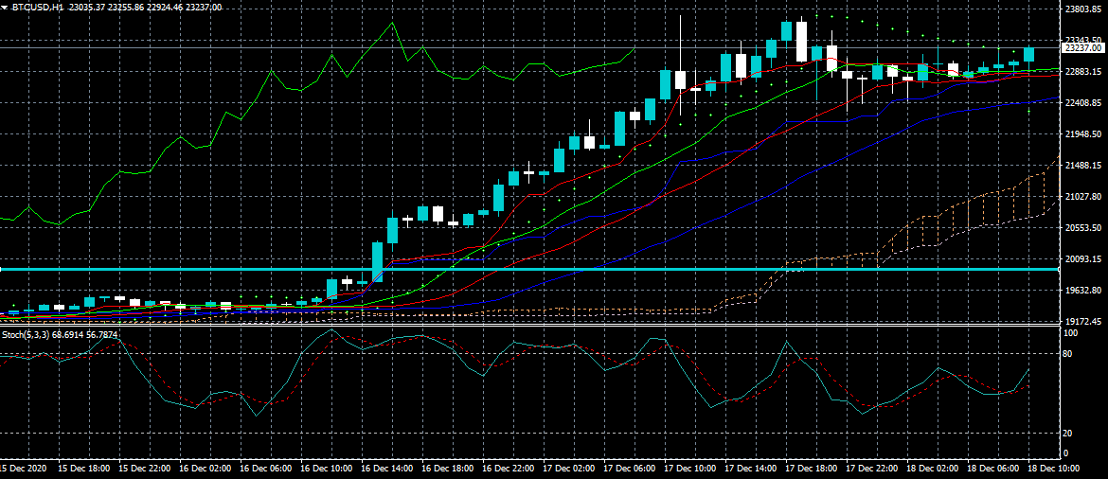Click the 23803.85 price axis label
The width and height of the screenshot is (1108, 479).
1082,9
